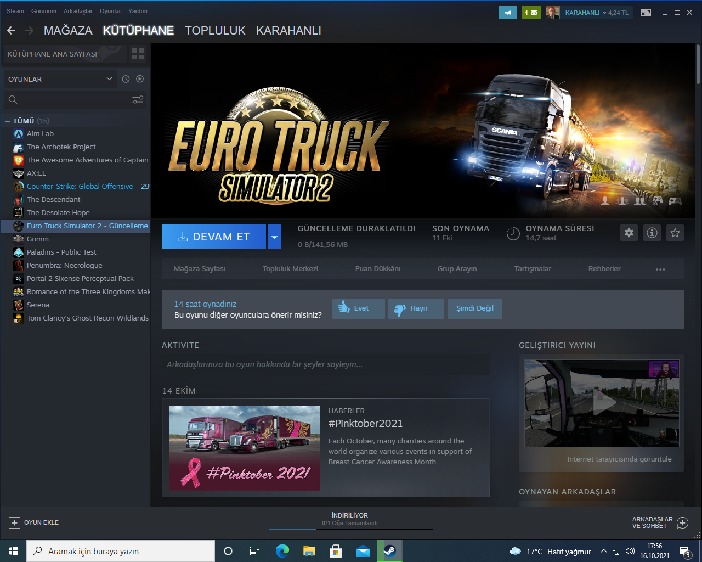Open game info circle icon
Viewport: 702px width, 562px height.
652,233
